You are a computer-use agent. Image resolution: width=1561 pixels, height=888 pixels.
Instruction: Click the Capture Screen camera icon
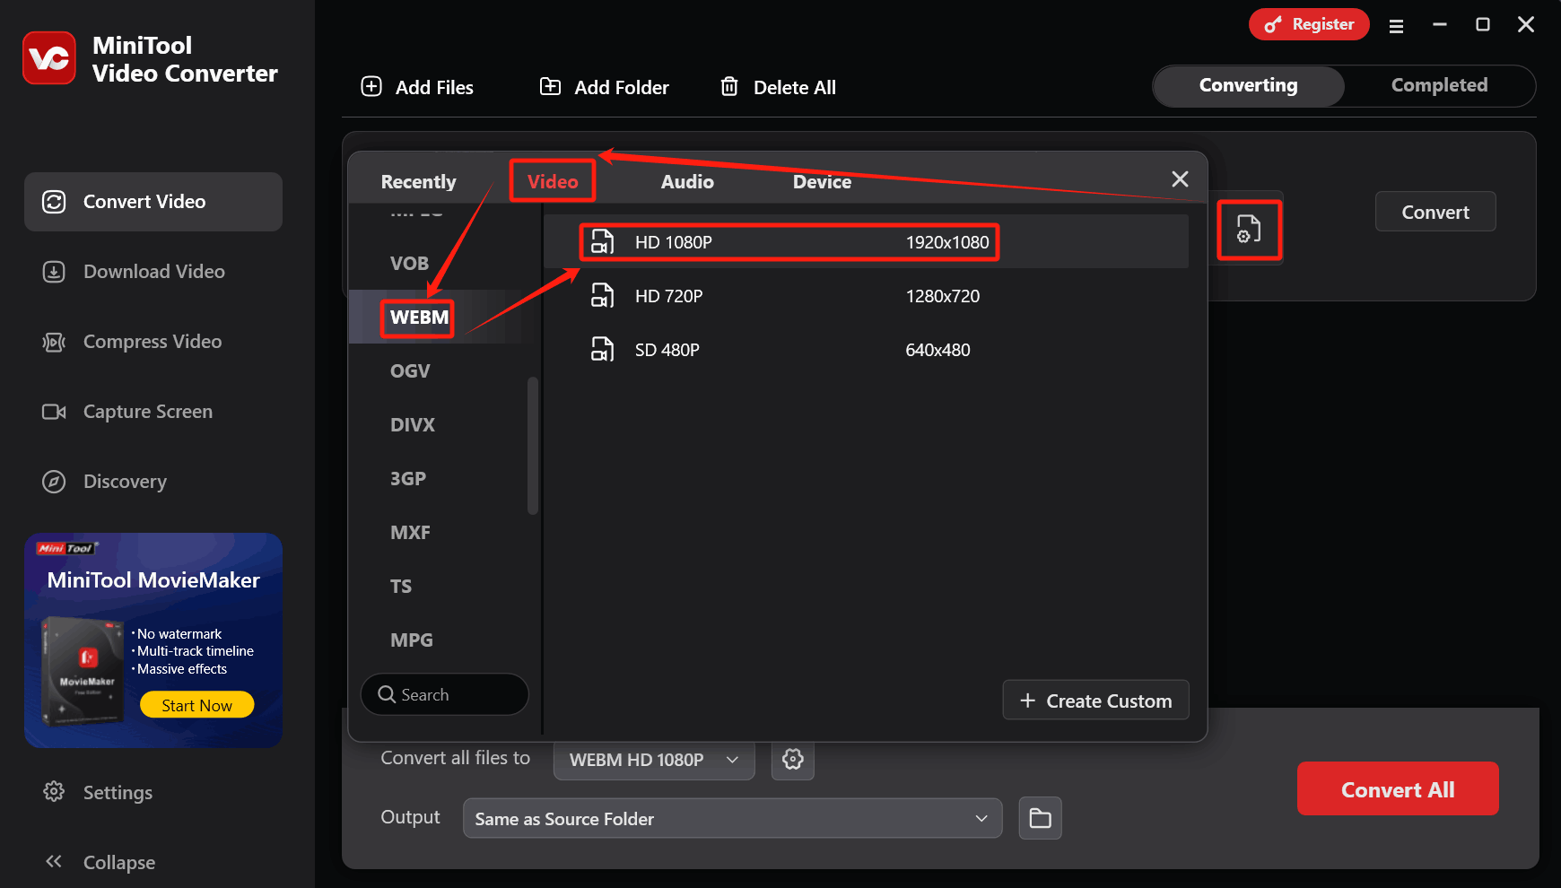click(54, 412)
